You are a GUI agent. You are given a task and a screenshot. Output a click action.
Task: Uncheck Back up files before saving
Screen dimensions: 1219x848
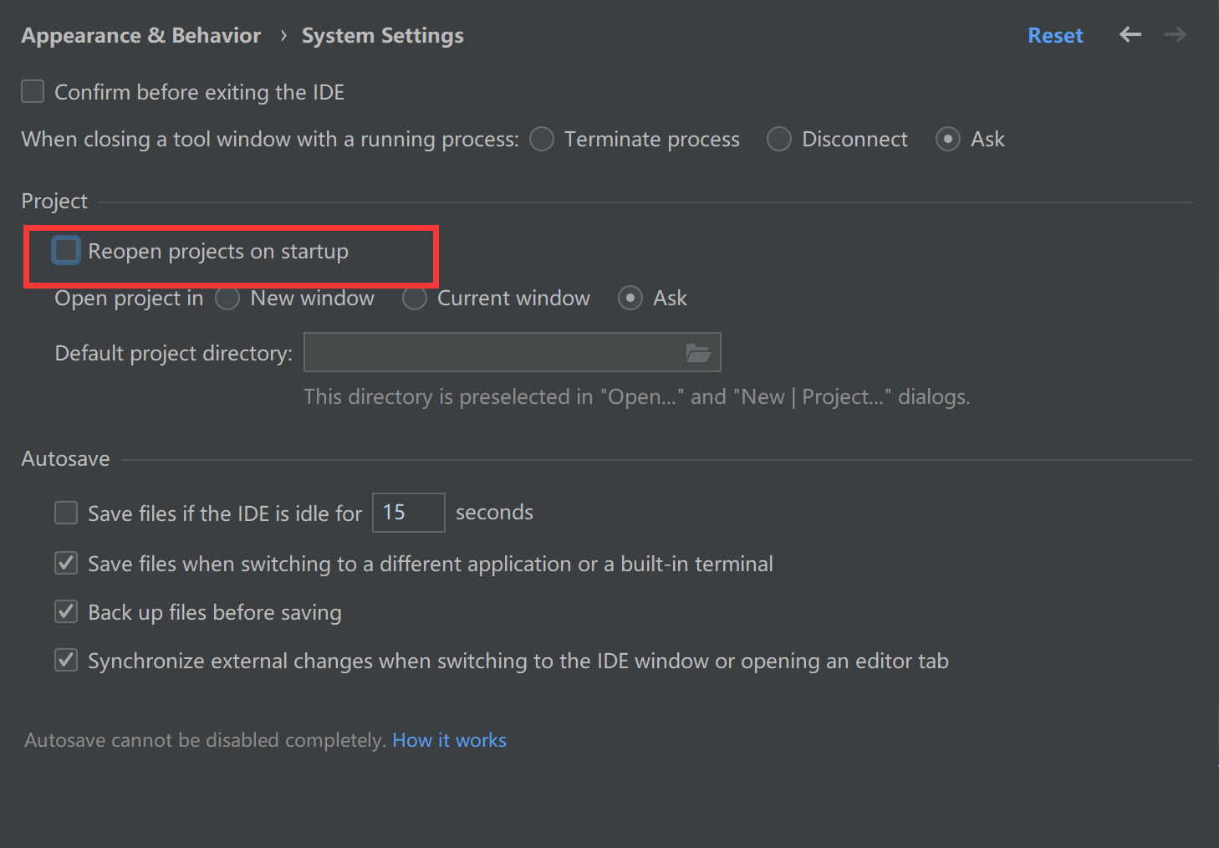[66, 611]
